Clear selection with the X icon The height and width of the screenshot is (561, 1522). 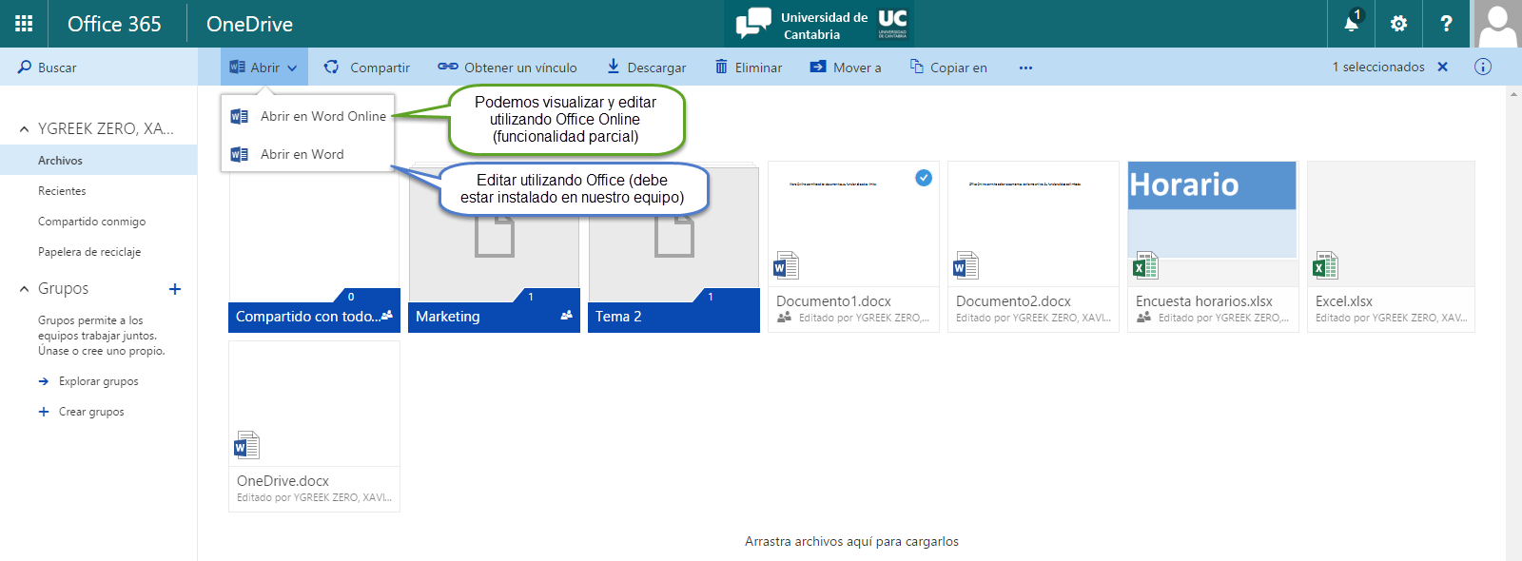coord(1443,67)
